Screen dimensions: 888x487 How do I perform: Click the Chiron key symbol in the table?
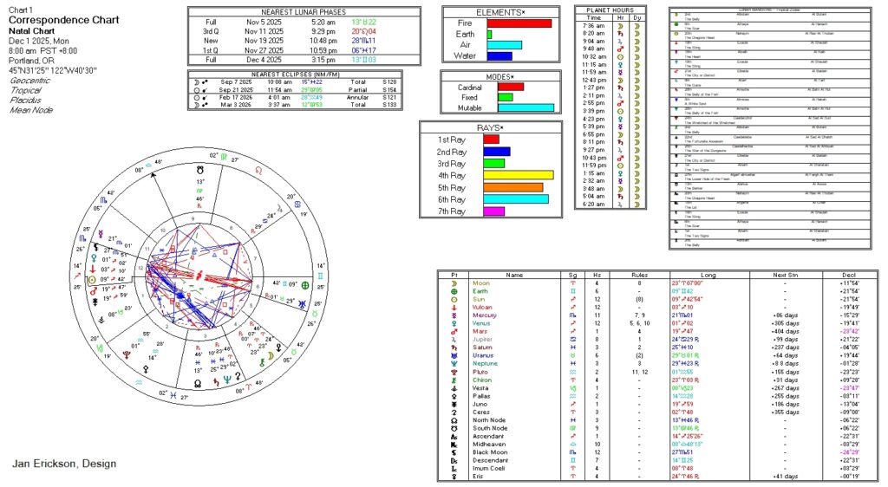[x=454, y=379]
